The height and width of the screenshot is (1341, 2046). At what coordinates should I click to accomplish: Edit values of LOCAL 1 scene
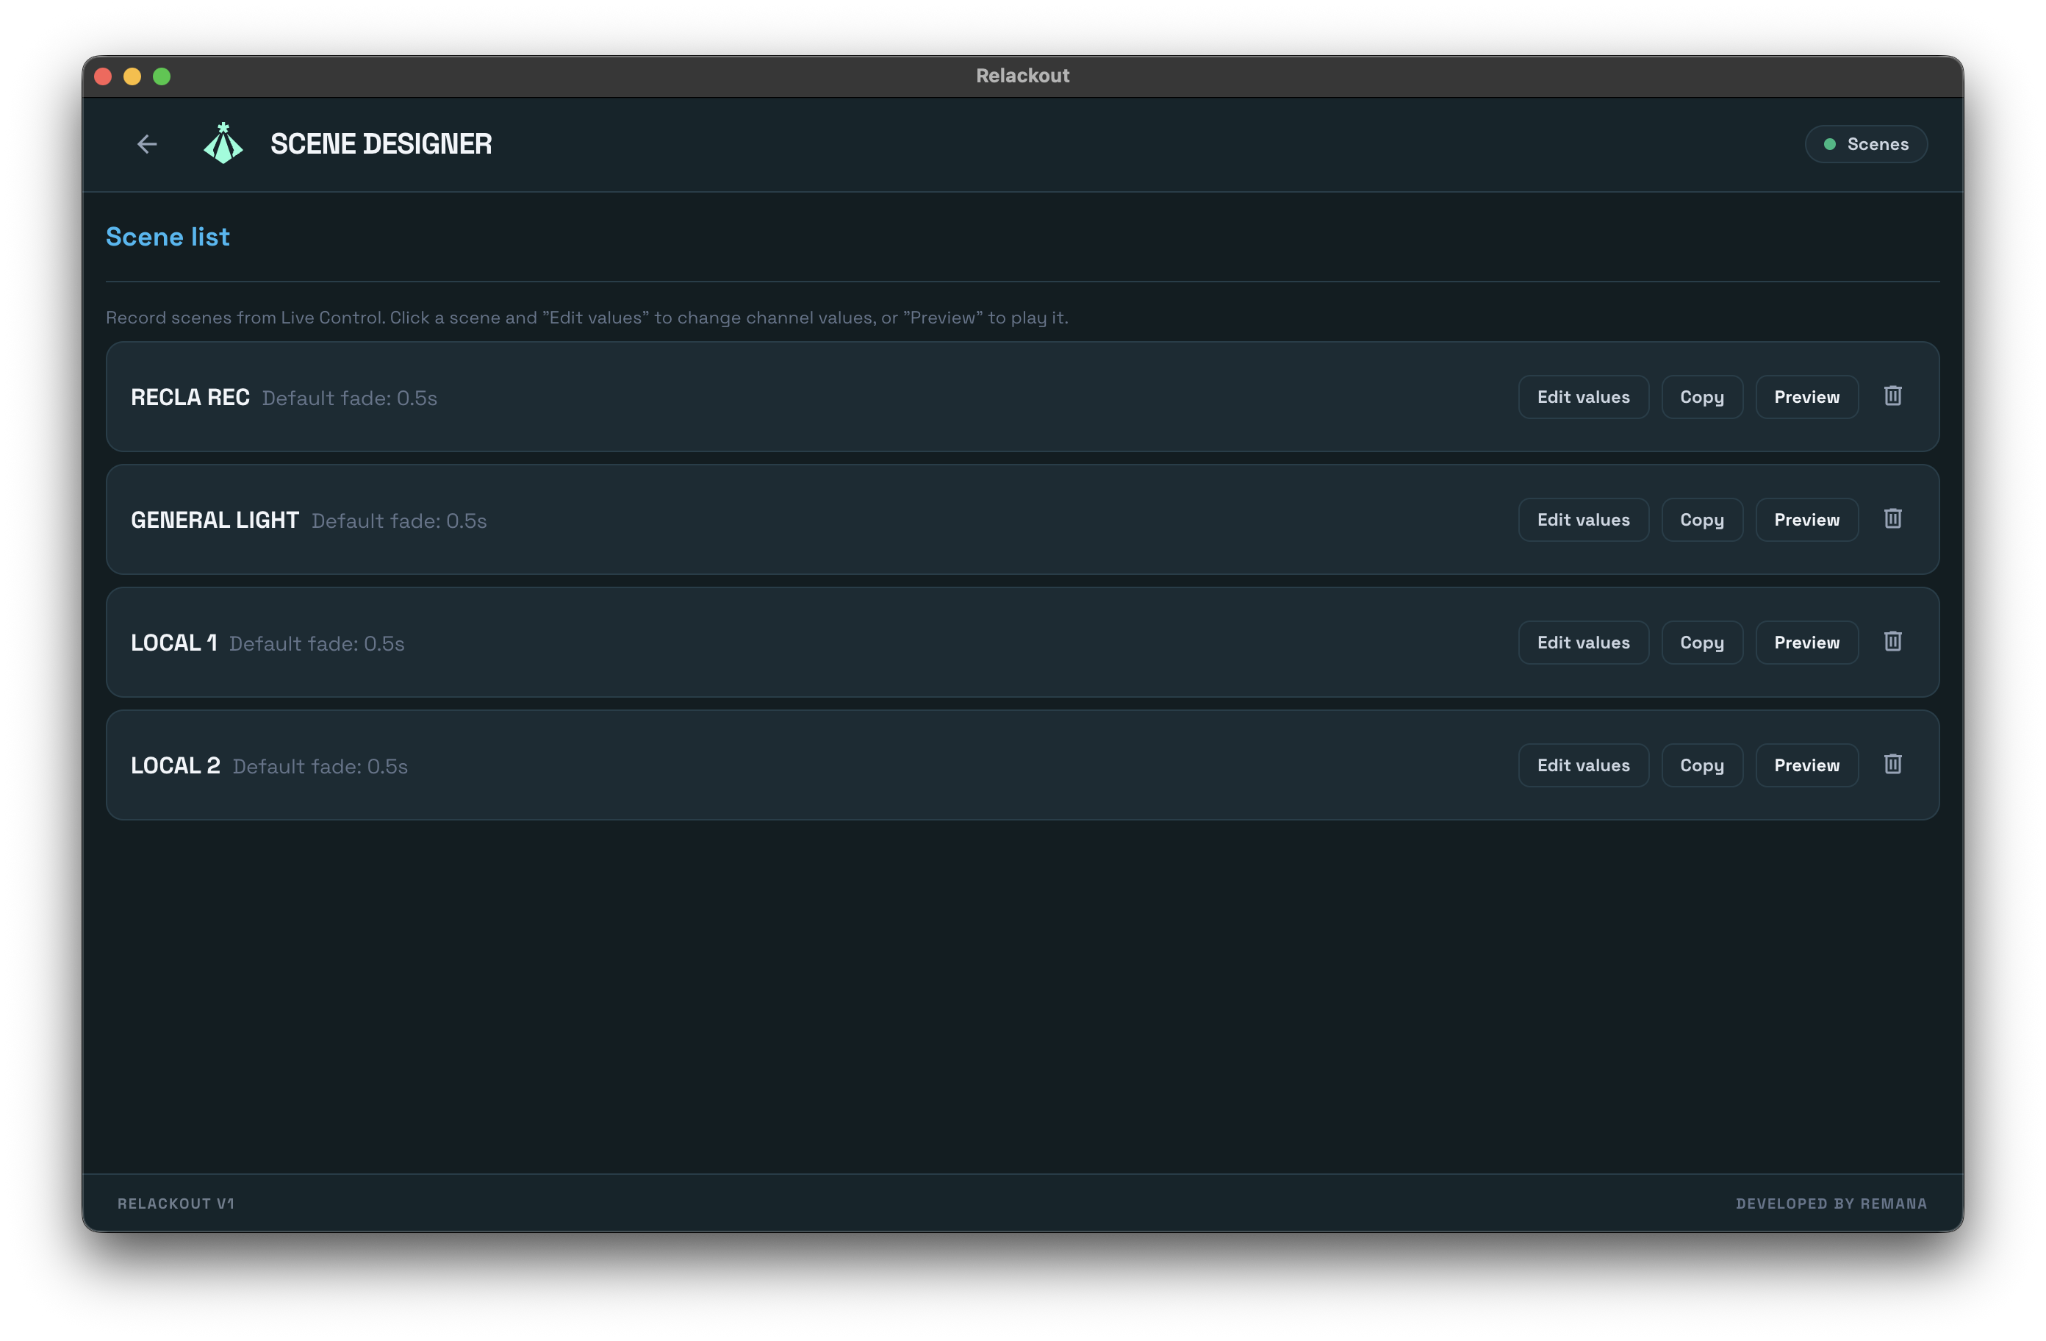click(x=1584, y=643)
